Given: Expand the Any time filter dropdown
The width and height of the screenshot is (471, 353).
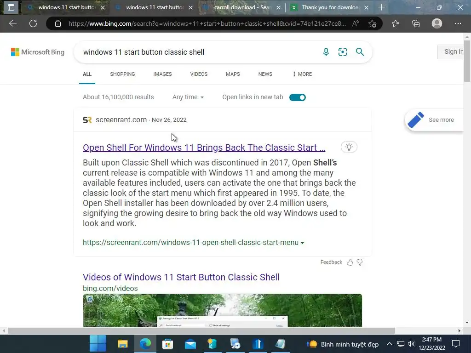Looking at the screenshot, I should (188, 97).
